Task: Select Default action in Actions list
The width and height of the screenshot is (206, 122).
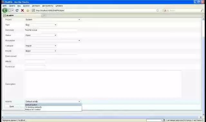Action: pos(53,105)
